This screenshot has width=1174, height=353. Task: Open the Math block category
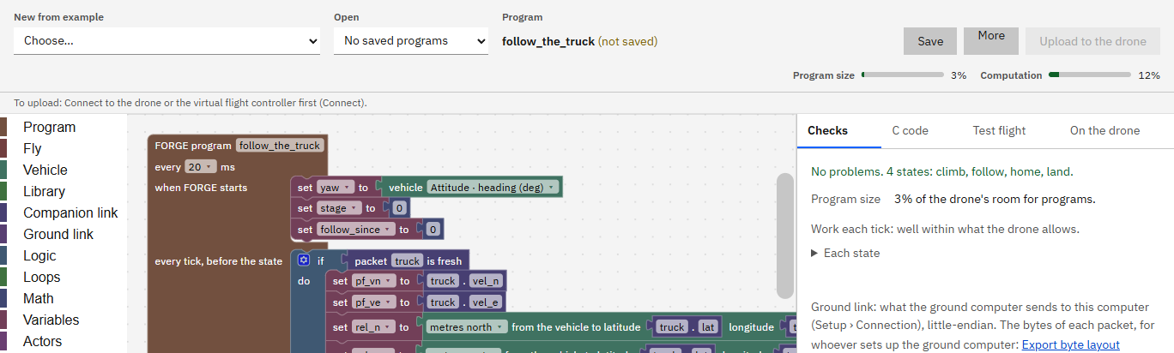click(x=38, y=298)
